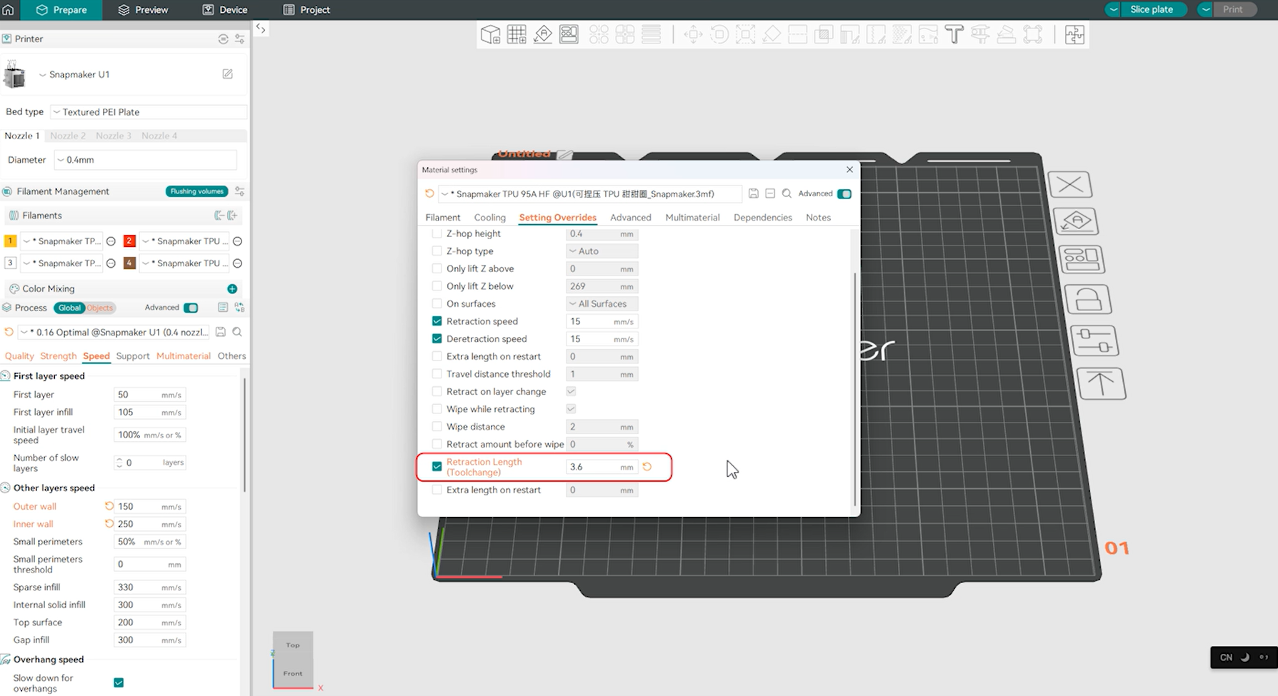Open the Strength tab in process settings
1278x696 pixels.
(x=59, y=356)
